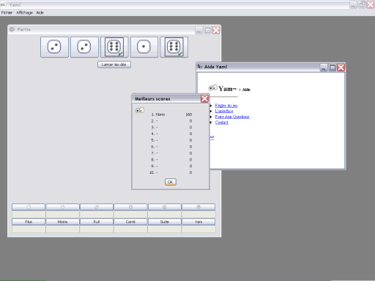Click the sixes category die-icon button
Image resolution: width=375 pixels, height=281 pixels.
tap(198, 207)
